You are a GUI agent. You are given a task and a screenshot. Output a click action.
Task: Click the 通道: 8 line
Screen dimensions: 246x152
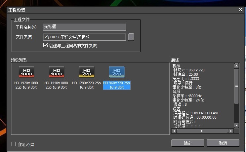point(180,104)
